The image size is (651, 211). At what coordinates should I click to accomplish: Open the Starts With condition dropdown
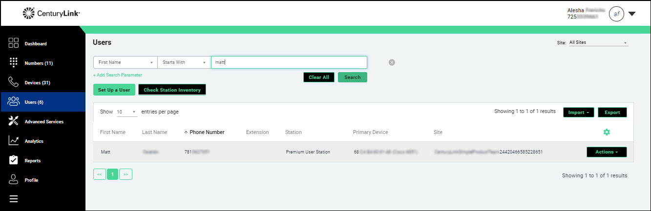[x=184, y=62]
